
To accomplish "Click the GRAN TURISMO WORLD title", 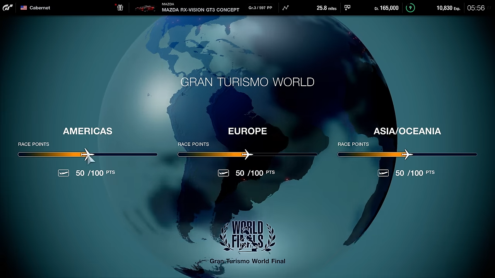I will tap(247, 82).
